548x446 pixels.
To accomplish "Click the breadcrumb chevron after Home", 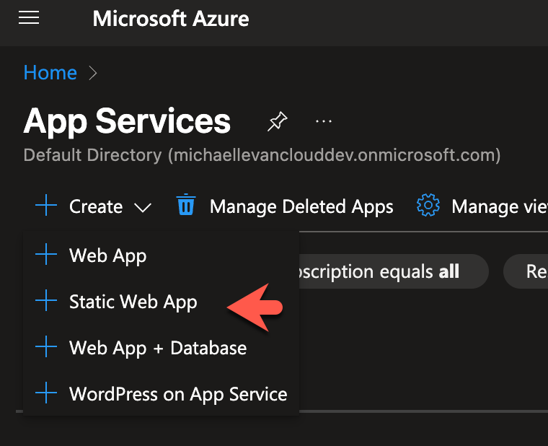I will 92,73.
